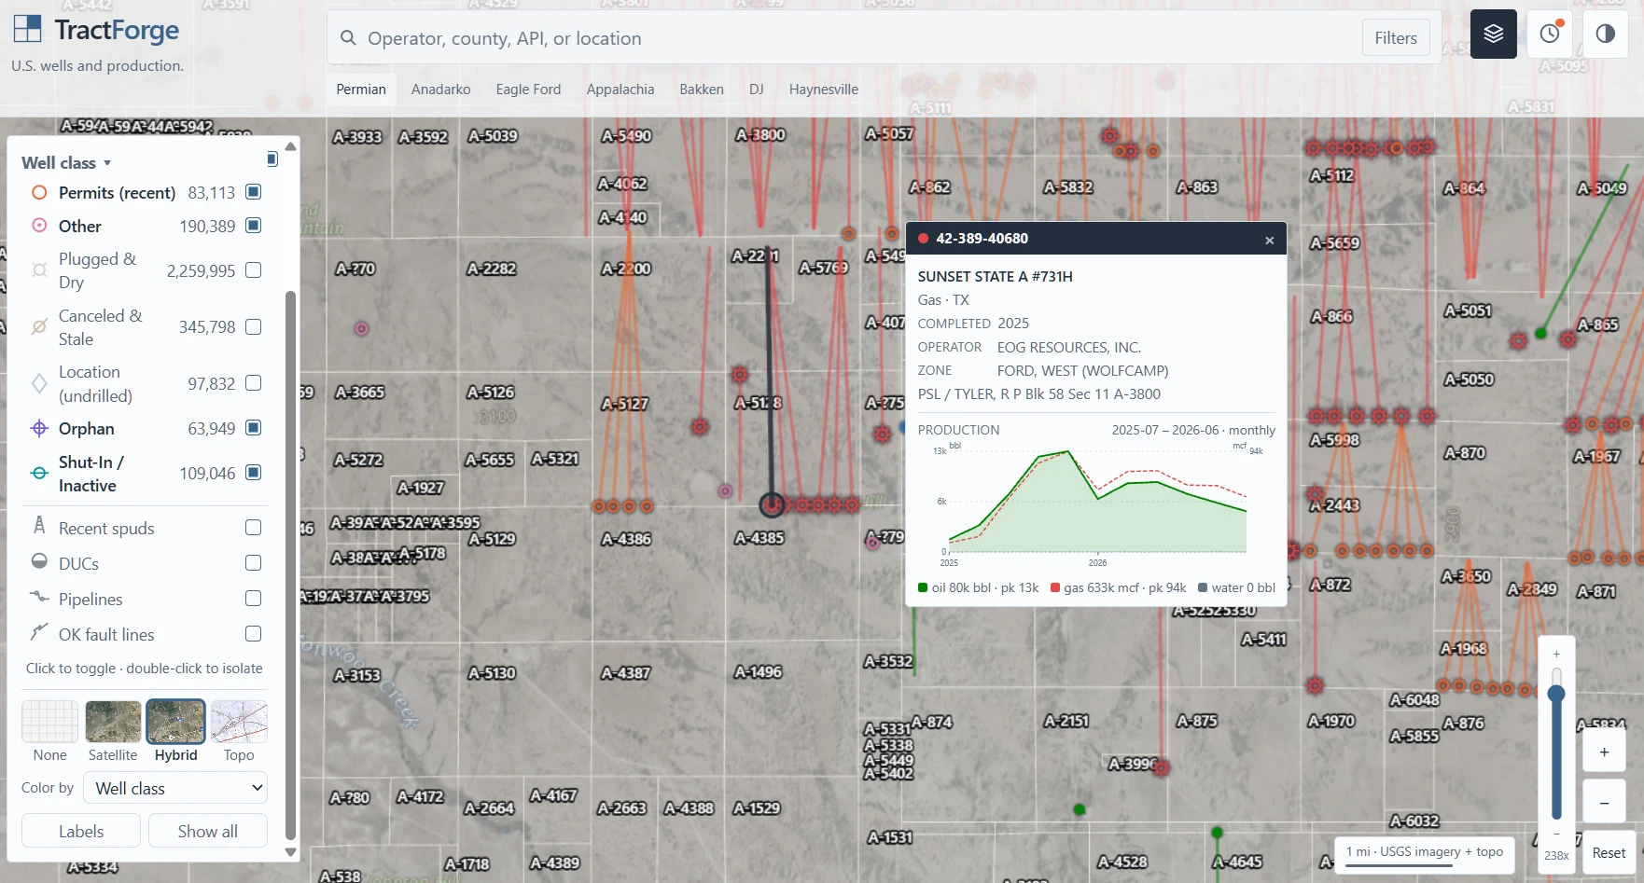Click the Location (undrilled) diamond icon
The image size is (1644, 883).
[x=39, y=383]
